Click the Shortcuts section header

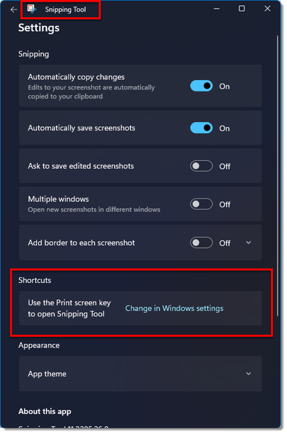[x=35, y=280]
